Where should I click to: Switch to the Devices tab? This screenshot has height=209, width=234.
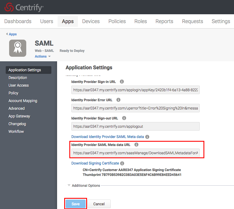point(91,21)
